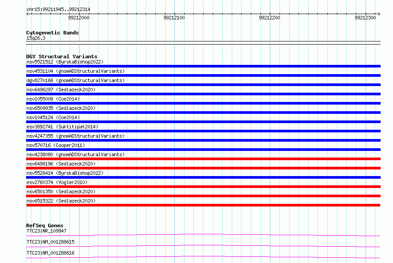Image resolution: width=393 pixels, height=263 pixels.
Task: Click the RefSeq Genes track title
Action: click(45, 225)
